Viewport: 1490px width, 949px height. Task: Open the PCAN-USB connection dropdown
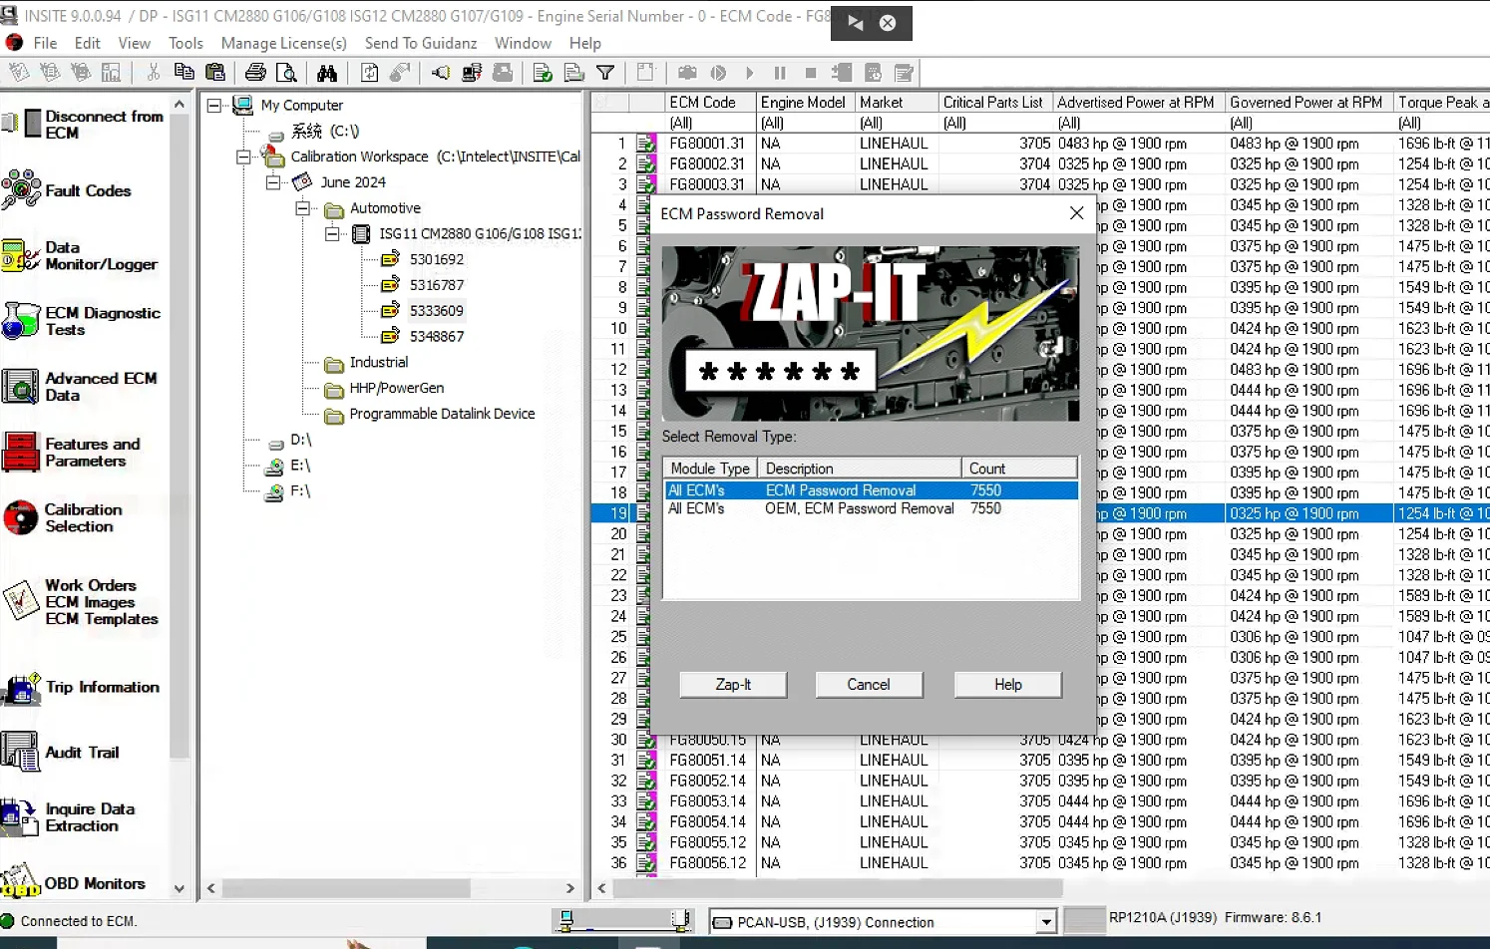[1045, 922]
